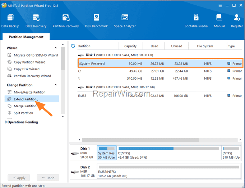The image size is (245, 188).
Task: Sort by Type column header
Action: point(231,46)
